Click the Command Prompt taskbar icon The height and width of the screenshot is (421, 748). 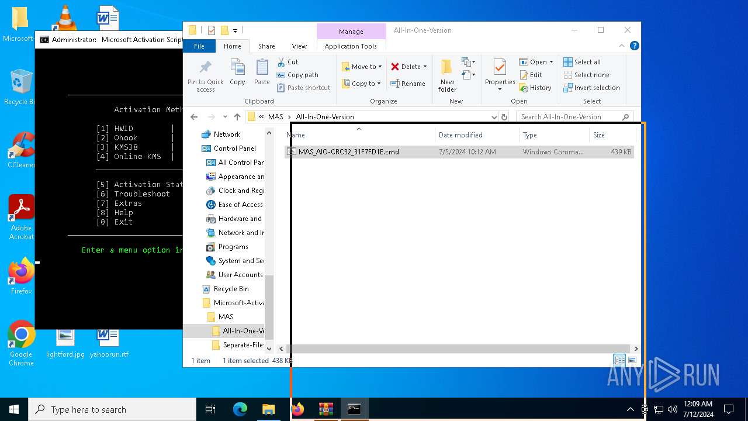354,409
